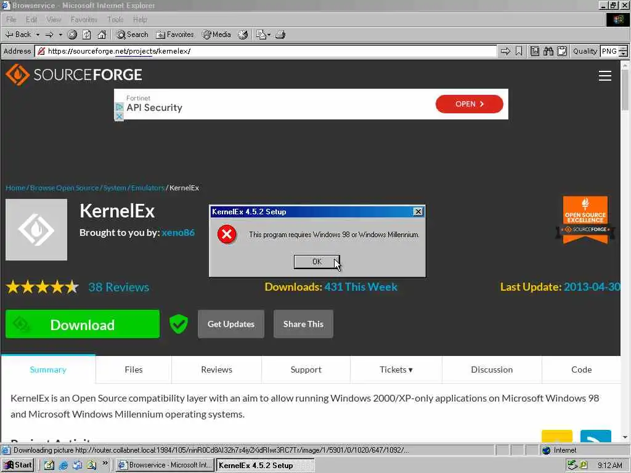The image size is (631, 473).
Task: Click the Go arrow beside address bar
Action: tap(505, 51)
